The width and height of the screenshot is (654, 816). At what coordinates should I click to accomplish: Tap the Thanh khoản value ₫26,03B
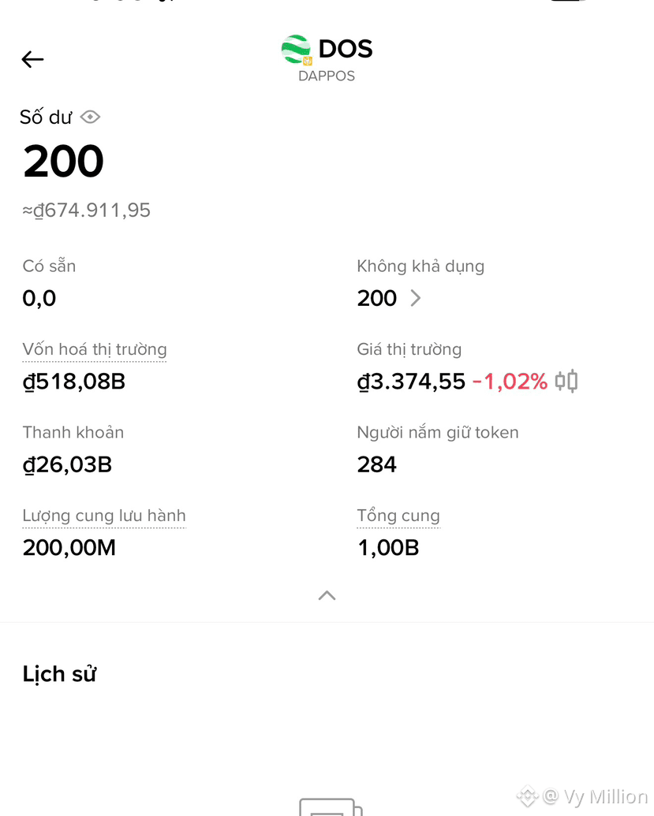coord(67,464)
